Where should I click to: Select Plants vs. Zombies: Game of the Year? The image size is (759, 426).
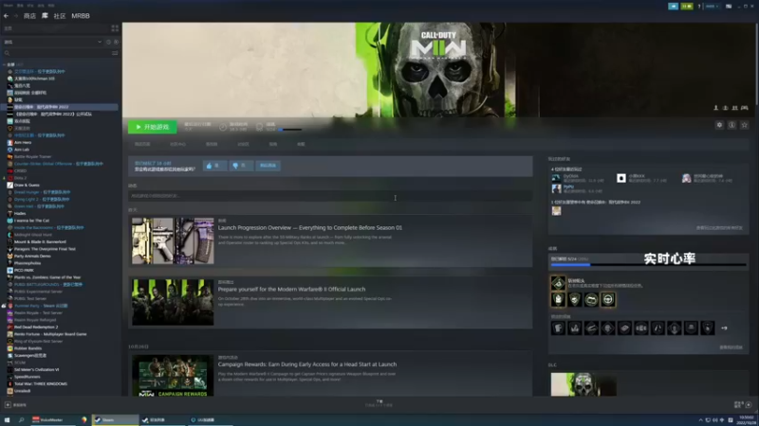tap(46, 277)
